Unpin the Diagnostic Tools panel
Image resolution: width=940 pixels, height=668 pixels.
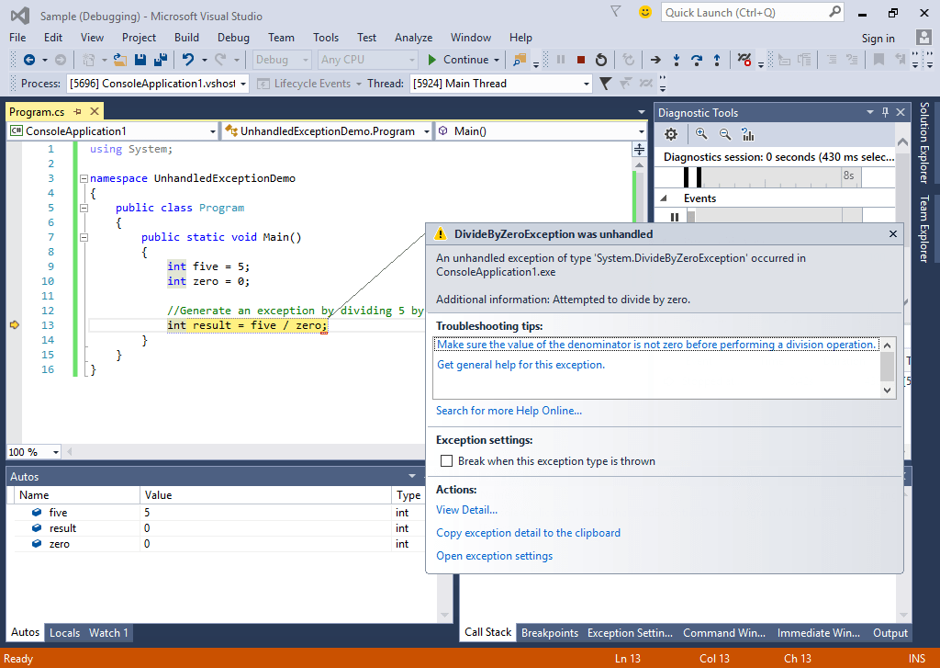point(884,112)
